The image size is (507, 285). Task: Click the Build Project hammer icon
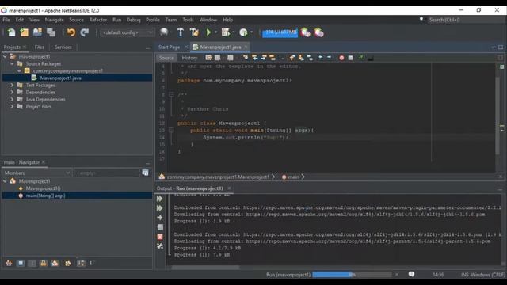181,32
